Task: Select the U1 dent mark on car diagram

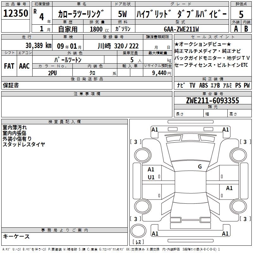Action: pos(151,177)
